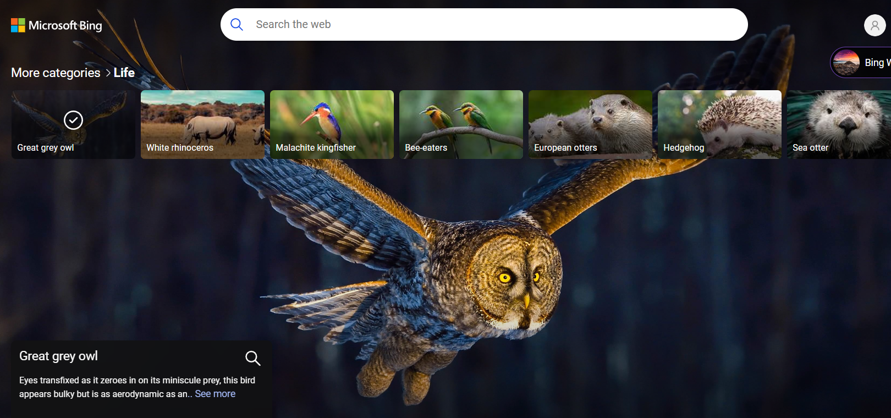Click the chevron between More categories and Life

click(x=108, y=73)
